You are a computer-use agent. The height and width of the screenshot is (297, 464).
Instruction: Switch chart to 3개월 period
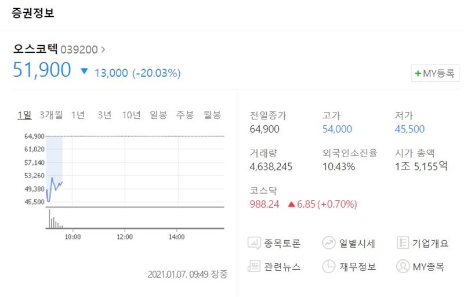click(51, 115)
